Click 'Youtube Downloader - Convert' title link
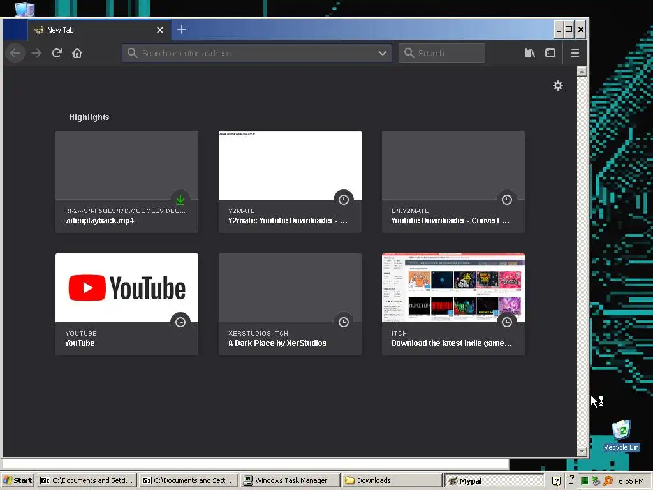 coord(450,221)
